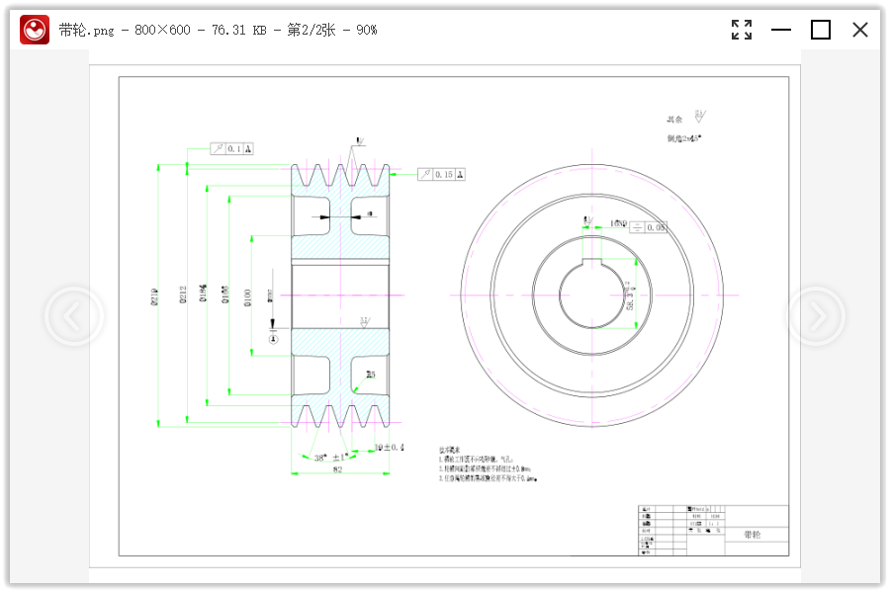
Task: Go to the previous image arrow
Action: 73,316
